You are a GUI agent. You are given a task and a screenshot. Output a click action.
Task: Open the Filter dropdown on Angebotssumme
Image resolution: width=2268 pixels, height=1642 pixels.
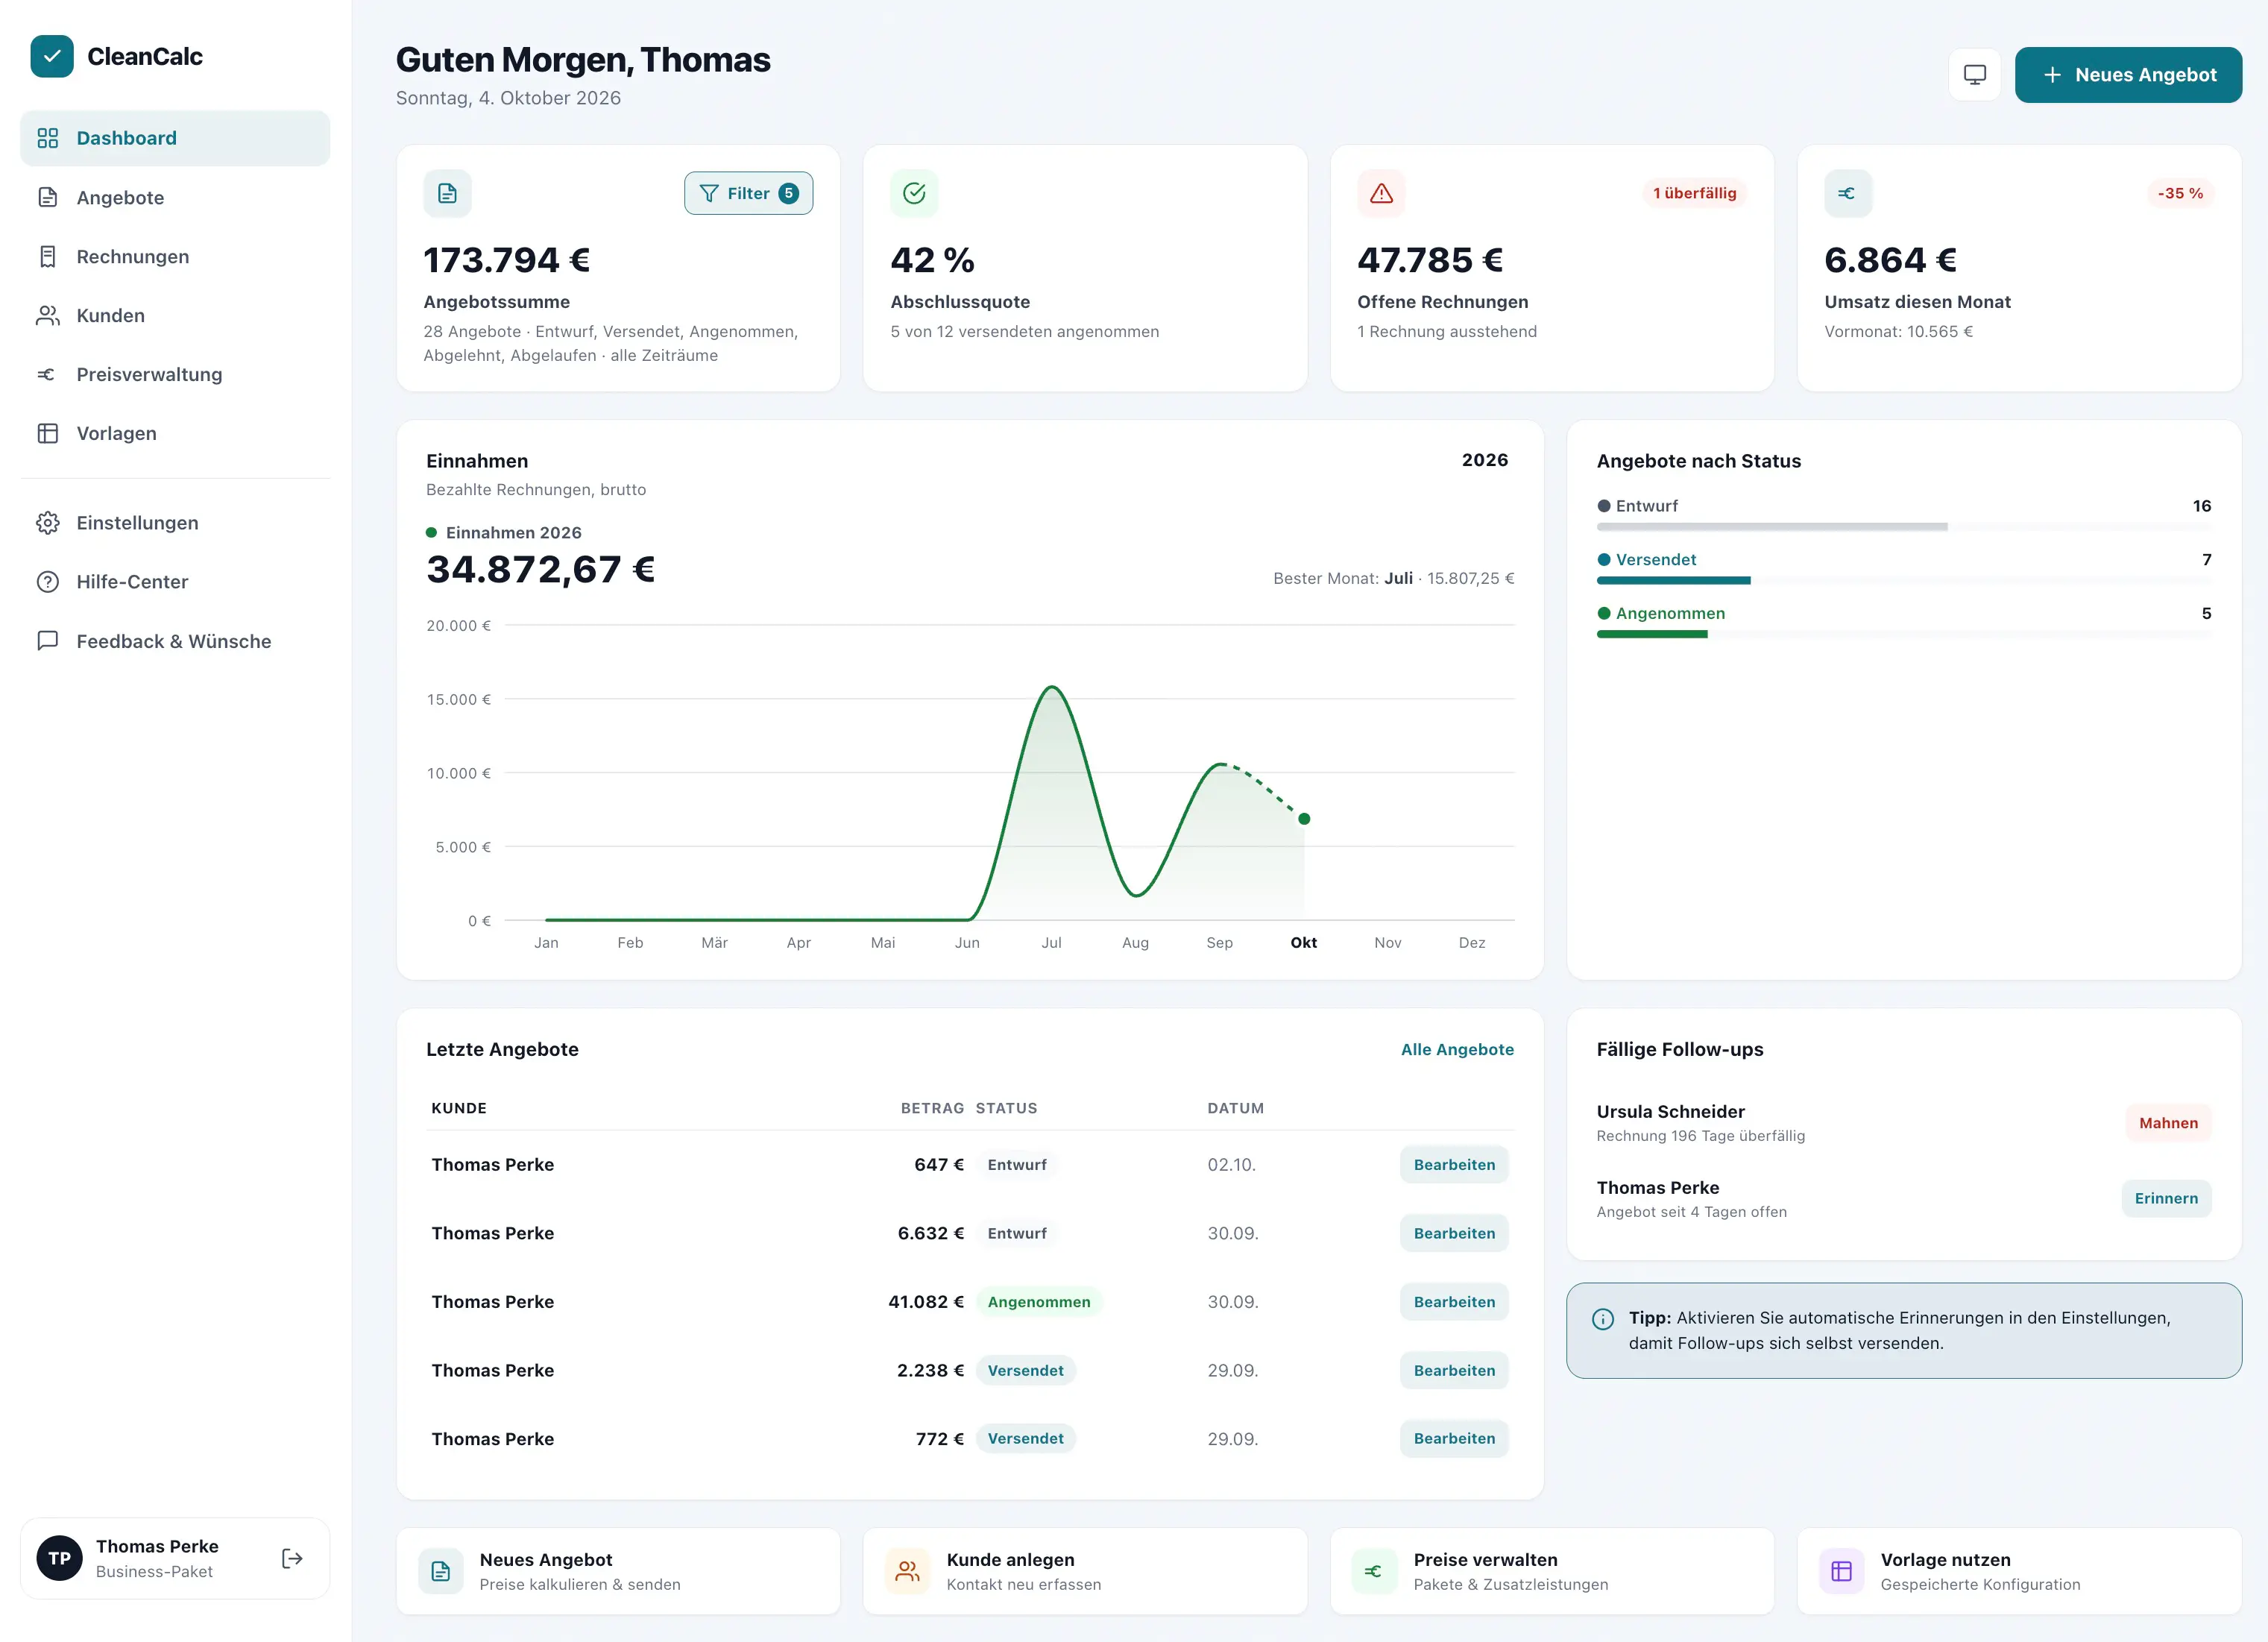tap(748, 193)
